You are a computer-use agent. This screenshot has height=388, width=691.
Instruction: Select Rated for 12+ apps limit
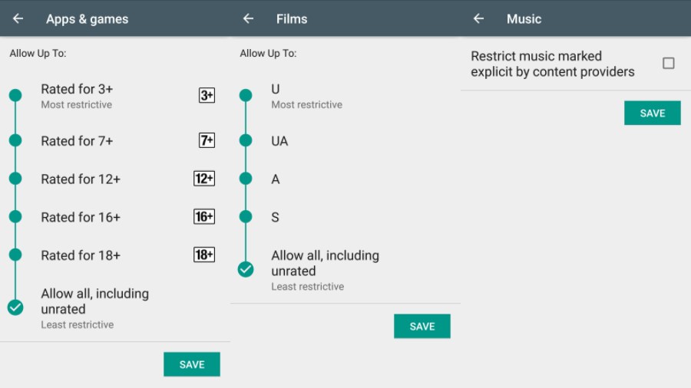tap(81, 179)
